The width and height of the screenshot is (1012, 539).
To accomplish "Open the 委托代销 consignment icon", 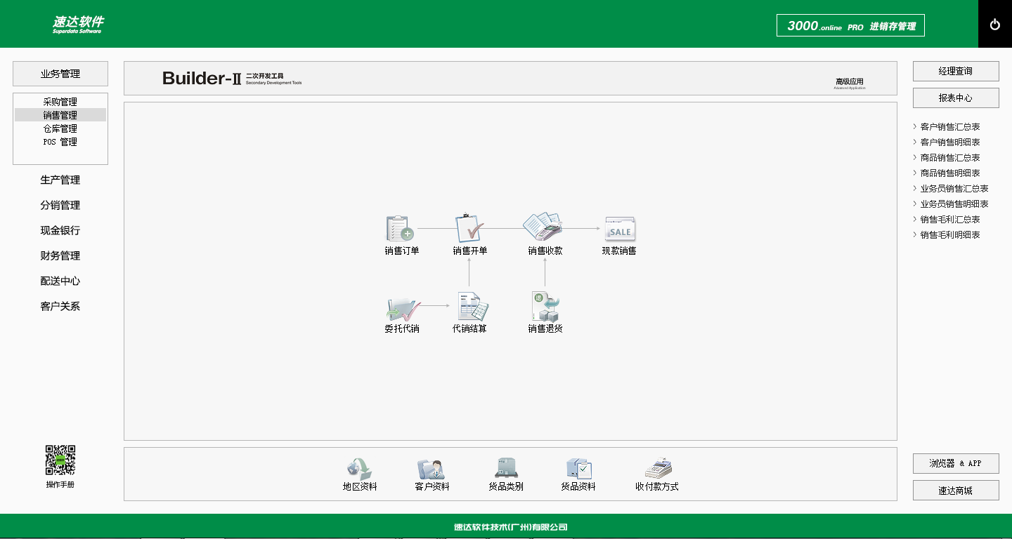I will coord(401,308).
